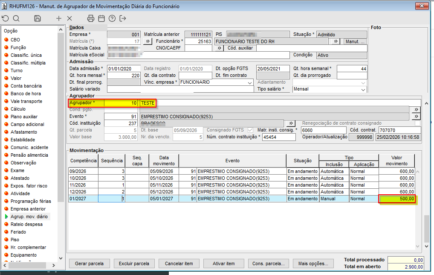Click the undo/refresh toolbar icon
The image size is (434, 275).
[5, 18]
